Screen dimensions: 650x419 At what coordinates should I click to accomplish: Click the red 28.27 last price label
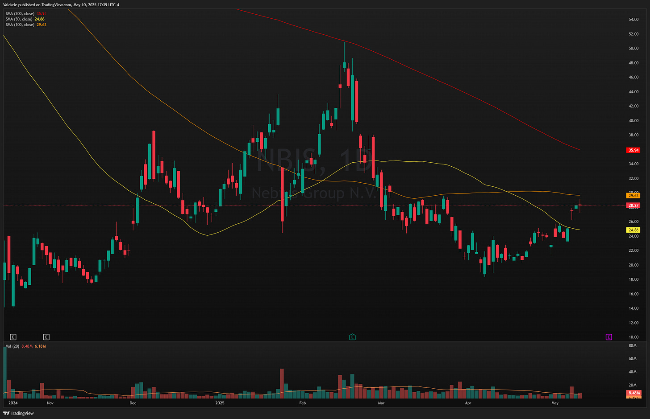click(x=633, y=205)
